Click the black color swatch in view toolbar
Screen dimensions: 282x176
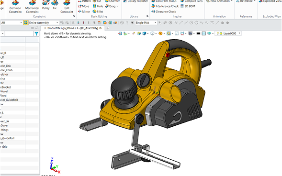(x=198, y=33)
